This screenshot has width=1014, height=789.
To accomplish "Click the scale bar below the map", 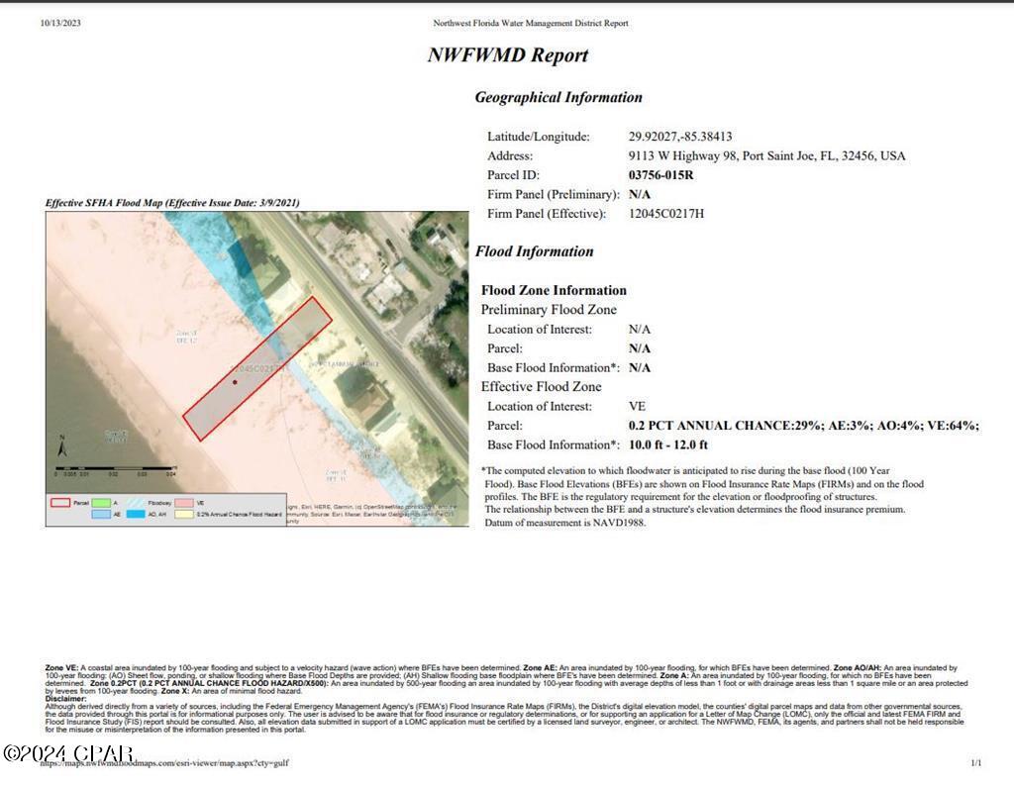I will [x=114, y=468].
